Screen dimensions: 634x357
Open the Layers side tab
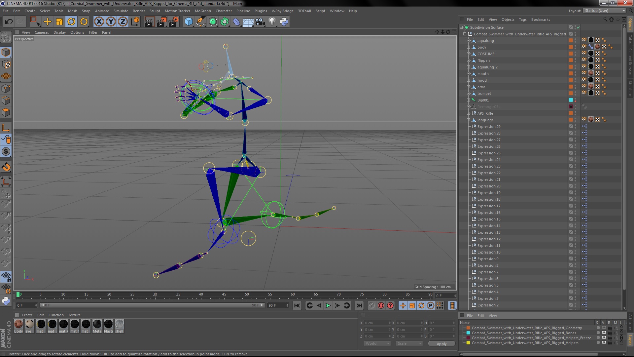pyautogui.click(x=630, y=339)
